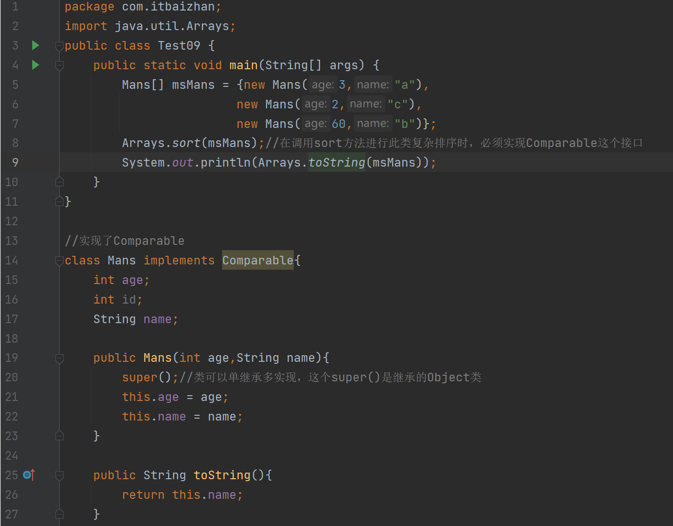Click the Mans constructor name on line 19
673x526 pixels.
click(x=158, y=358)
